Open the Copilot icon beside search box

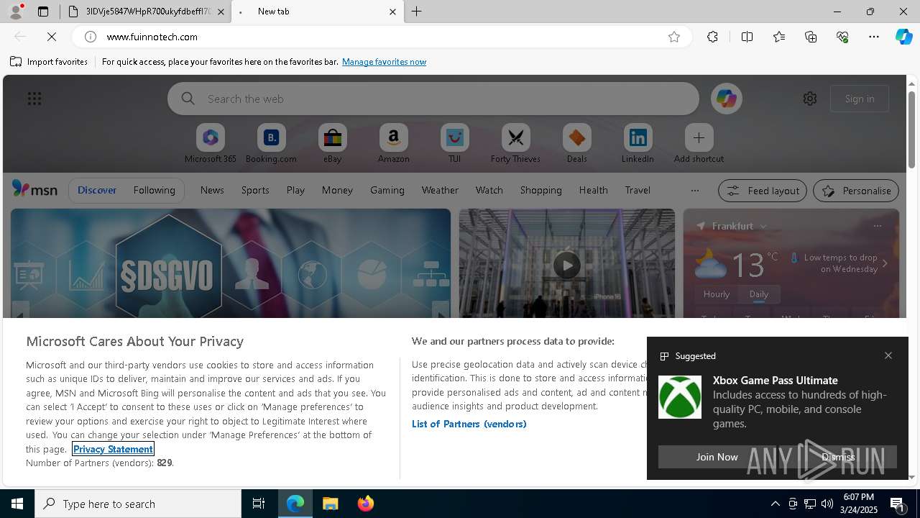[726, 99]
